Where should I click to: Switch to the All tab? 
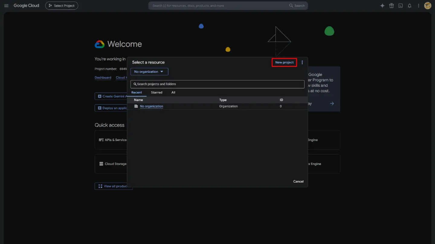tap(173, 92)
